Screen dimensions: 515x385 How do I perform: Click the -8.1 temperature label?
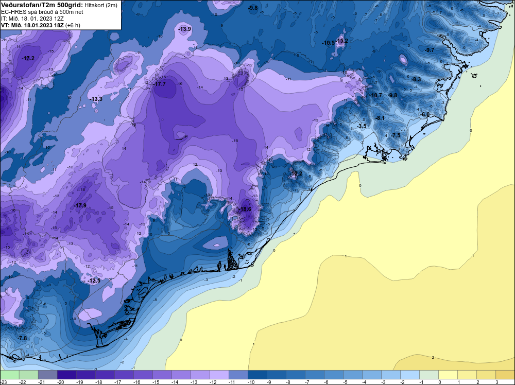380,118
